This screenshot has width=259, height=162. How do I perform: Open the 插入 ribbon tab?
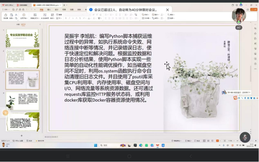point(49,10)
